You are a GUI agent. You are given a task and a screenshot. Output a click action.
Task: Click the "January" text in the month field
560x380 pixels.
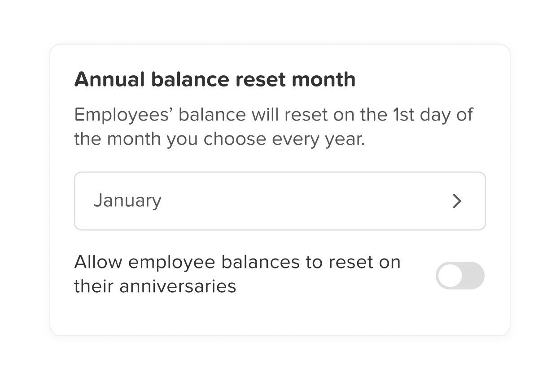127,200
